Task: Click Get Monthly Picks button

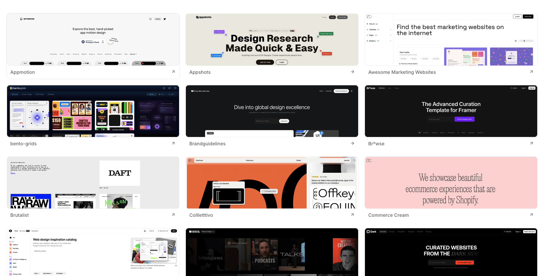Action: pos(464,262)
